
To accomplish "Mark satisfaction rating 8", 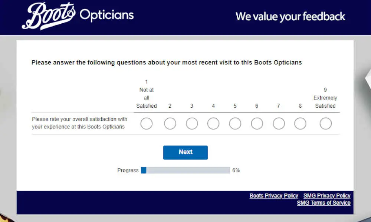I will (300, 124).
